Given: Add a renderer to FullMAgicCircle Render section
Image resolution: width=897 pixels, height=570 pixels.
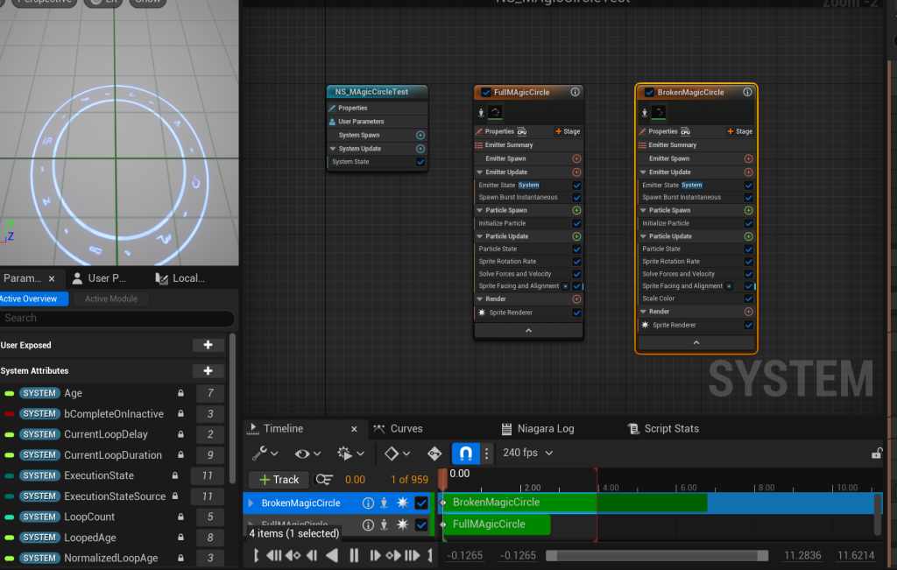Looking at the screenshot, I should 576,299.
